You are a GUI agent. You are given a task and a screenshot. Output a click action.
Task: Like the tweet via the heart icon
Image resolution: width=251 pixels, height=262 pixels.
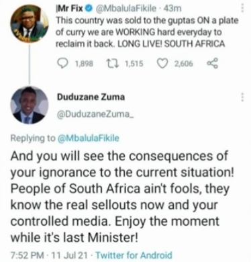[163, 64]
